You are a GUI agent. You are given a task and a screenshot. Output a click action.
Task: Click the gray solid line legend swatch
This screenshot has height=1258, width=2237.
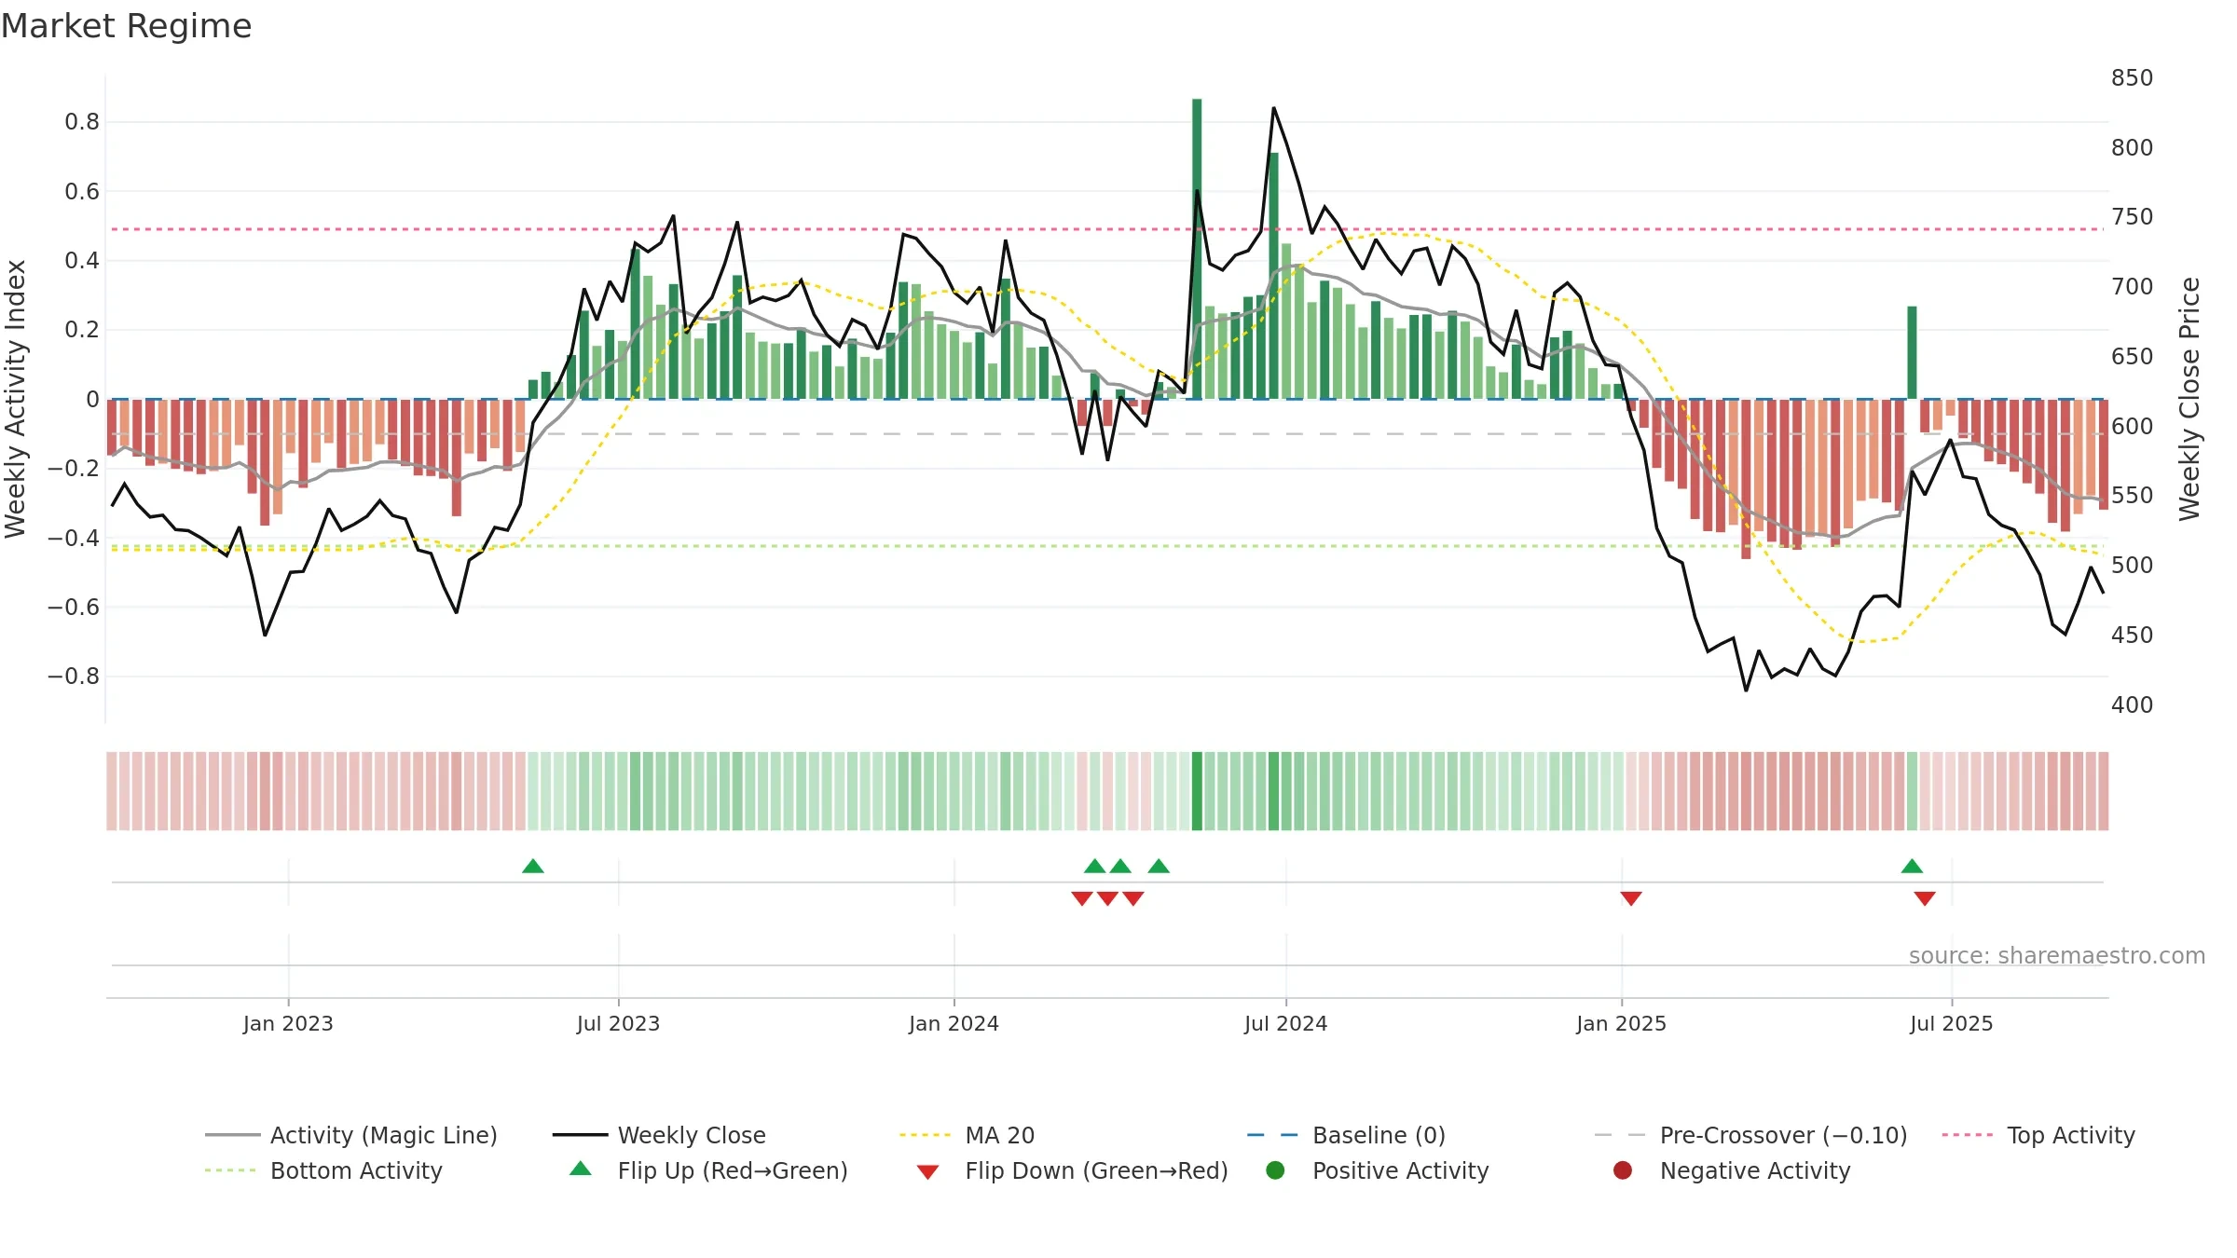232,1135
